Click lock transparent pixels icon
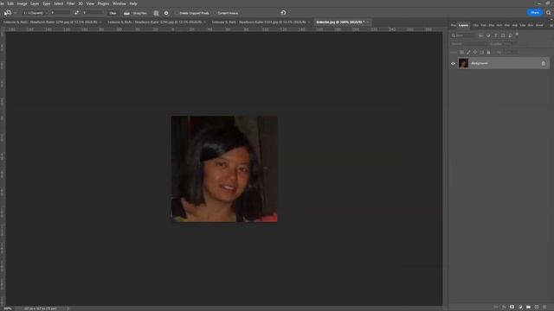 (461, 52)
